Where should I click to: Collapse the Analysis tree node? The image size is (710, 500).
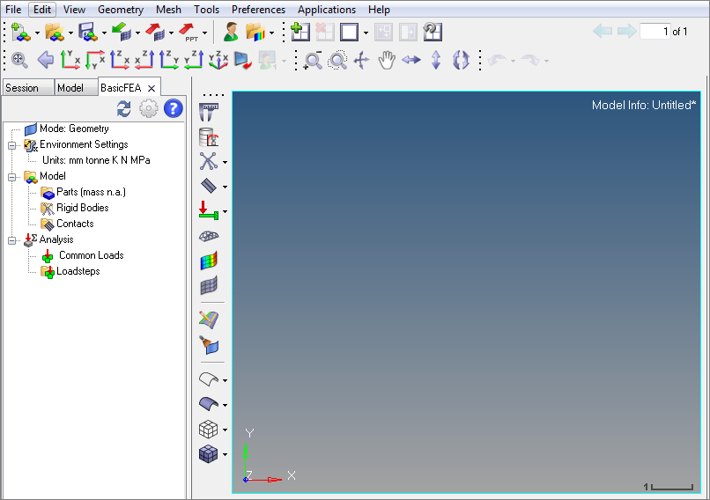pyautogui.click(x=12, y=239)
